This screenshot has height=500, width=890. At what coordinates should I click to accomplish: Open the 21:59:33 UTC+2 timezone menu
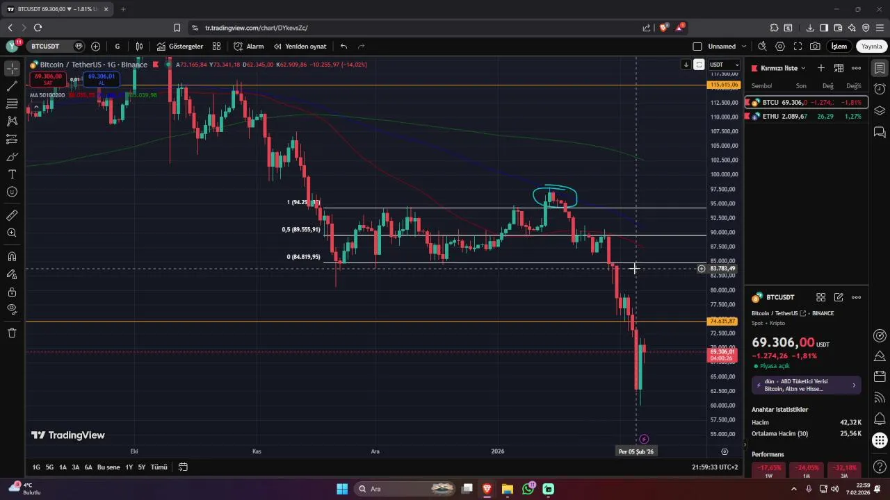pos(715,467)
